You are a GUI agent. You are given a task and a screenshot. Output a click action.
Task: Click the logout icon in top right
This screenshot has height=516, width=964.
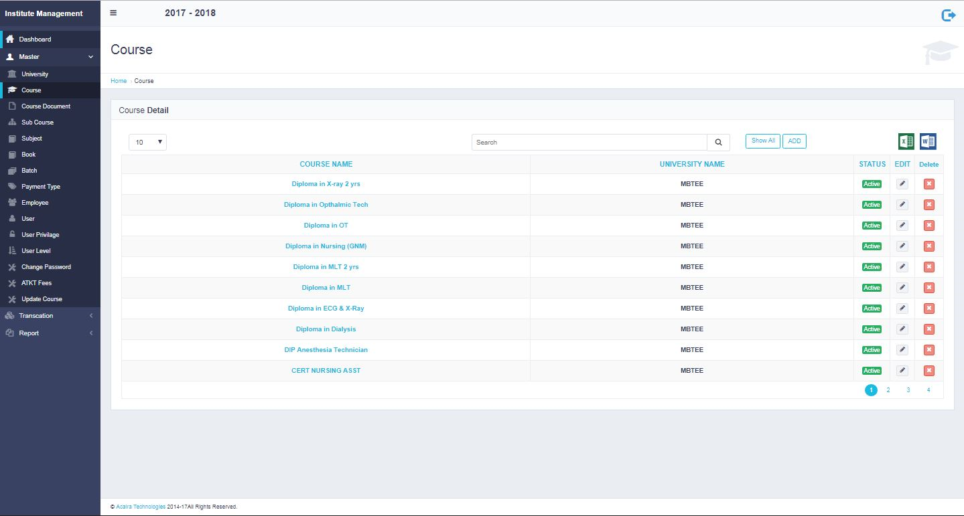pos(948,15)
